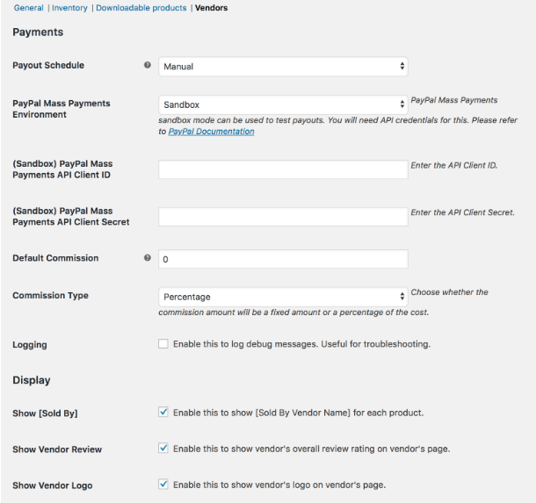Click the Show [Sold By] description label
This screenshot has height=503, width=536.
click(299, 413)
